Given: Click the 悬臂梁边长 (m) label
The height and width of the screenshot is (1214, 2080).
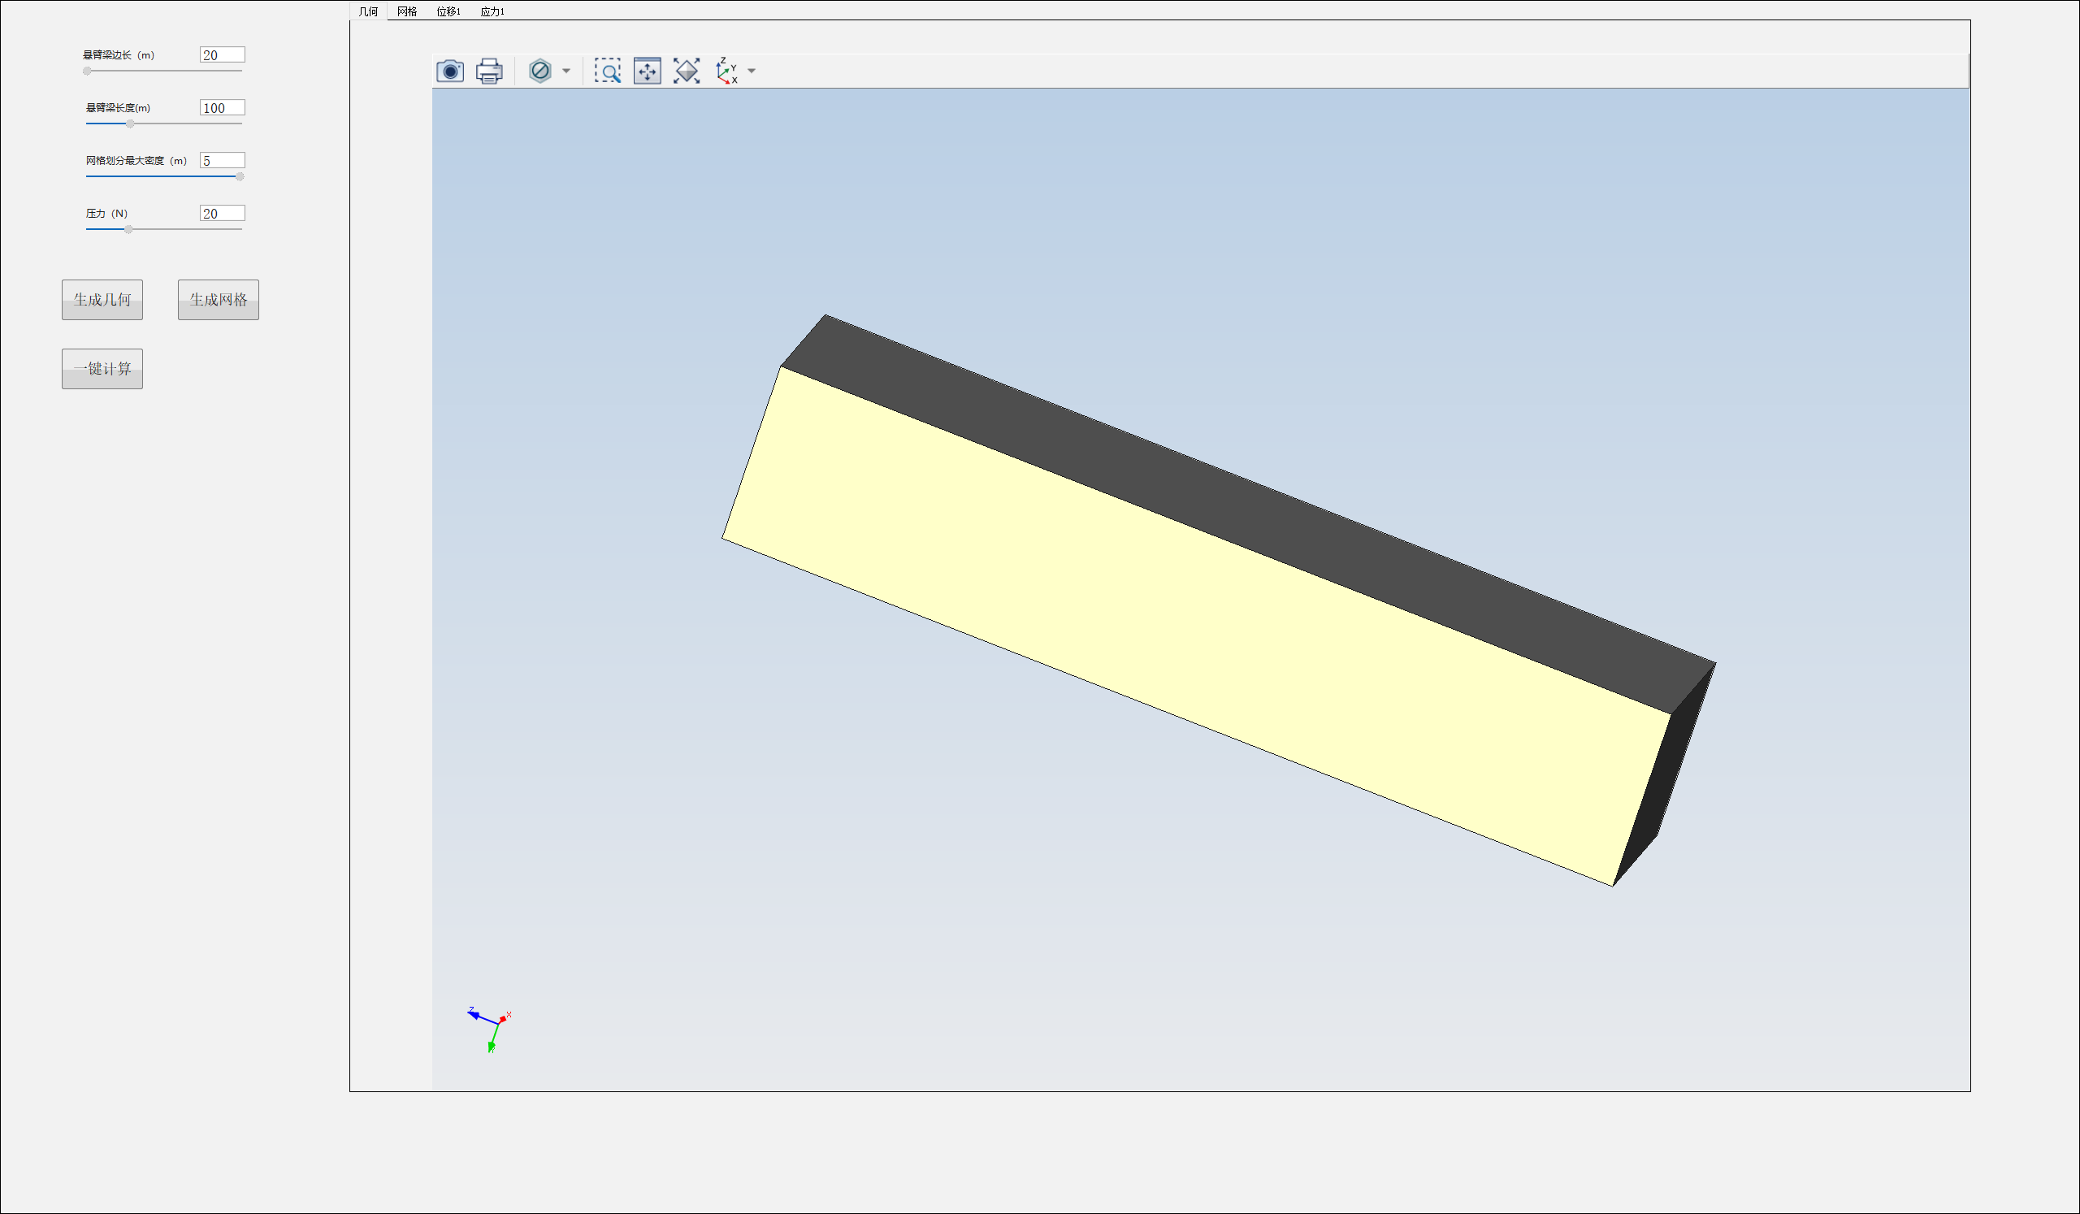Looking at the screenshot, I should click(x=118, y=55).
